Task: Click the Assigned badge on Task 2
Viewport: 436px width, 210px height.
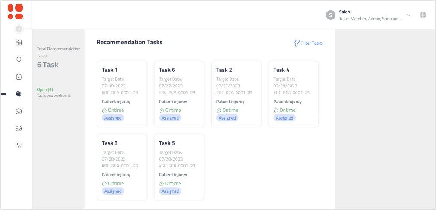Action: tap(227, 118)
